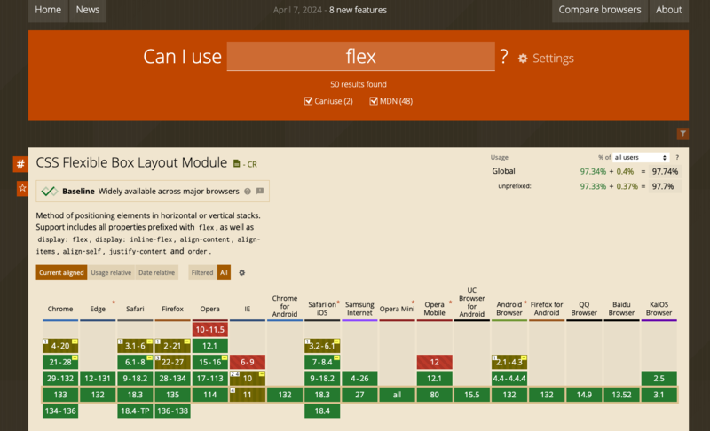This screenshot has width=710, height=431.
Task: Open the filter funnel icon
Action: pos(682,133)
